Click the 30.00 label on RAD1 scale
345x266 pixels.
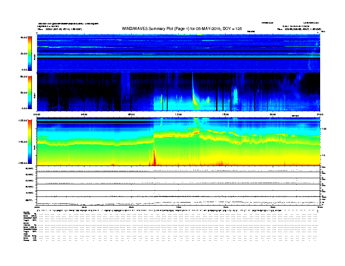click(24, 93)
